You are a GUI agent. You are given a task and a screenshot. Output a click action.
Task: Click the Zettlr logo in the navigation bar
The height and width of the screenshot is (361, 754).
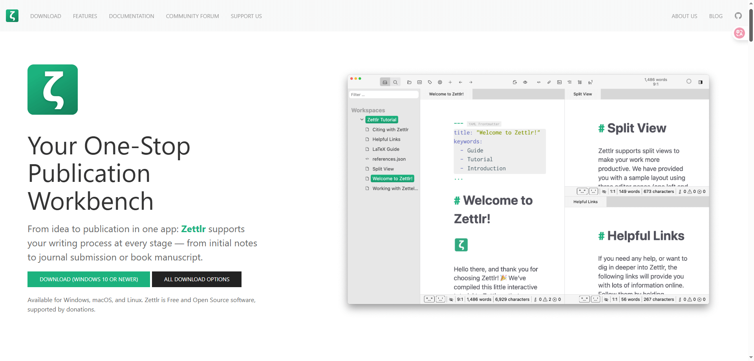(x=12, y=16)
